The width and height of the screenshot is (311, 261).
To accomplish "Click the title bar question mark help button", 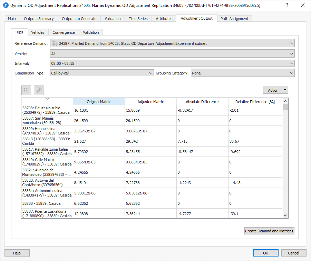I will [288, 6].
